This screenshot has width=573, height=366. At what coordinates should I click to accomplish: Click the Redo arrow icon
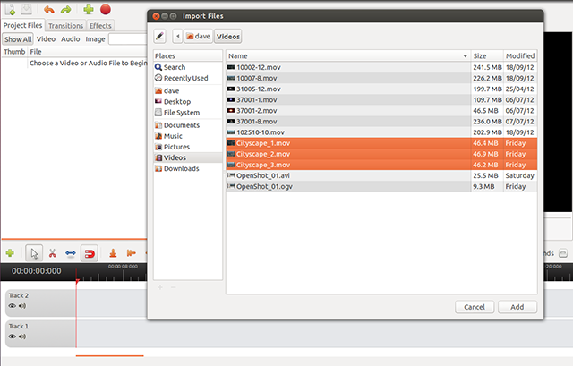[x=65, y=10]
